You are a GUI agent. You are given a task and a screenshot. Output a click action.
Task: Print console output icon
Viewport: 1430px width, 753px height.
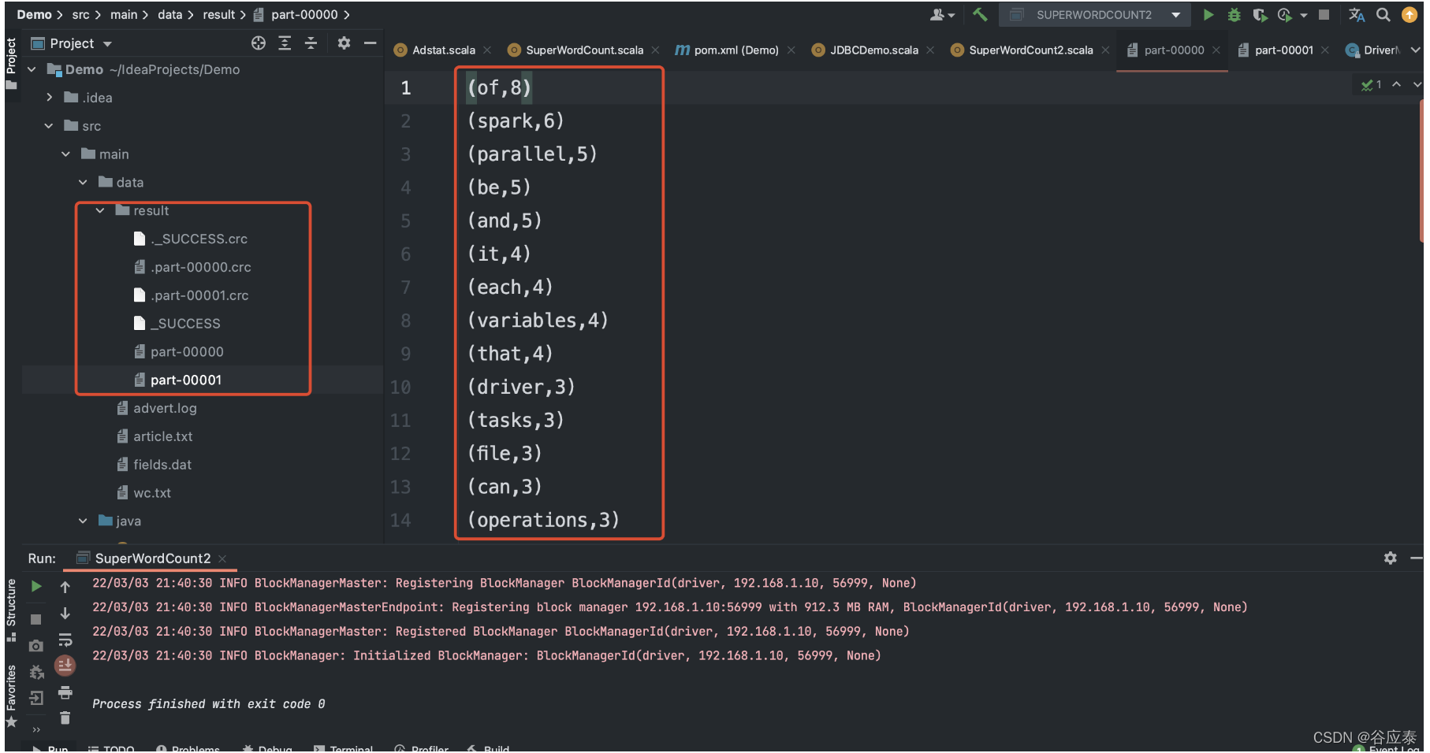[x=65, y=692]
